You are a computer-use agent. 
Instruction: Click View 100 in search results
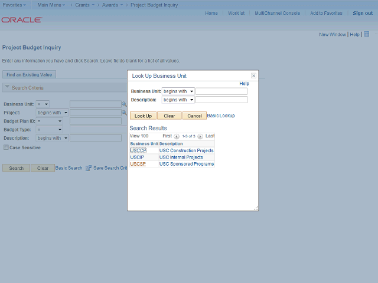[139, 136]
